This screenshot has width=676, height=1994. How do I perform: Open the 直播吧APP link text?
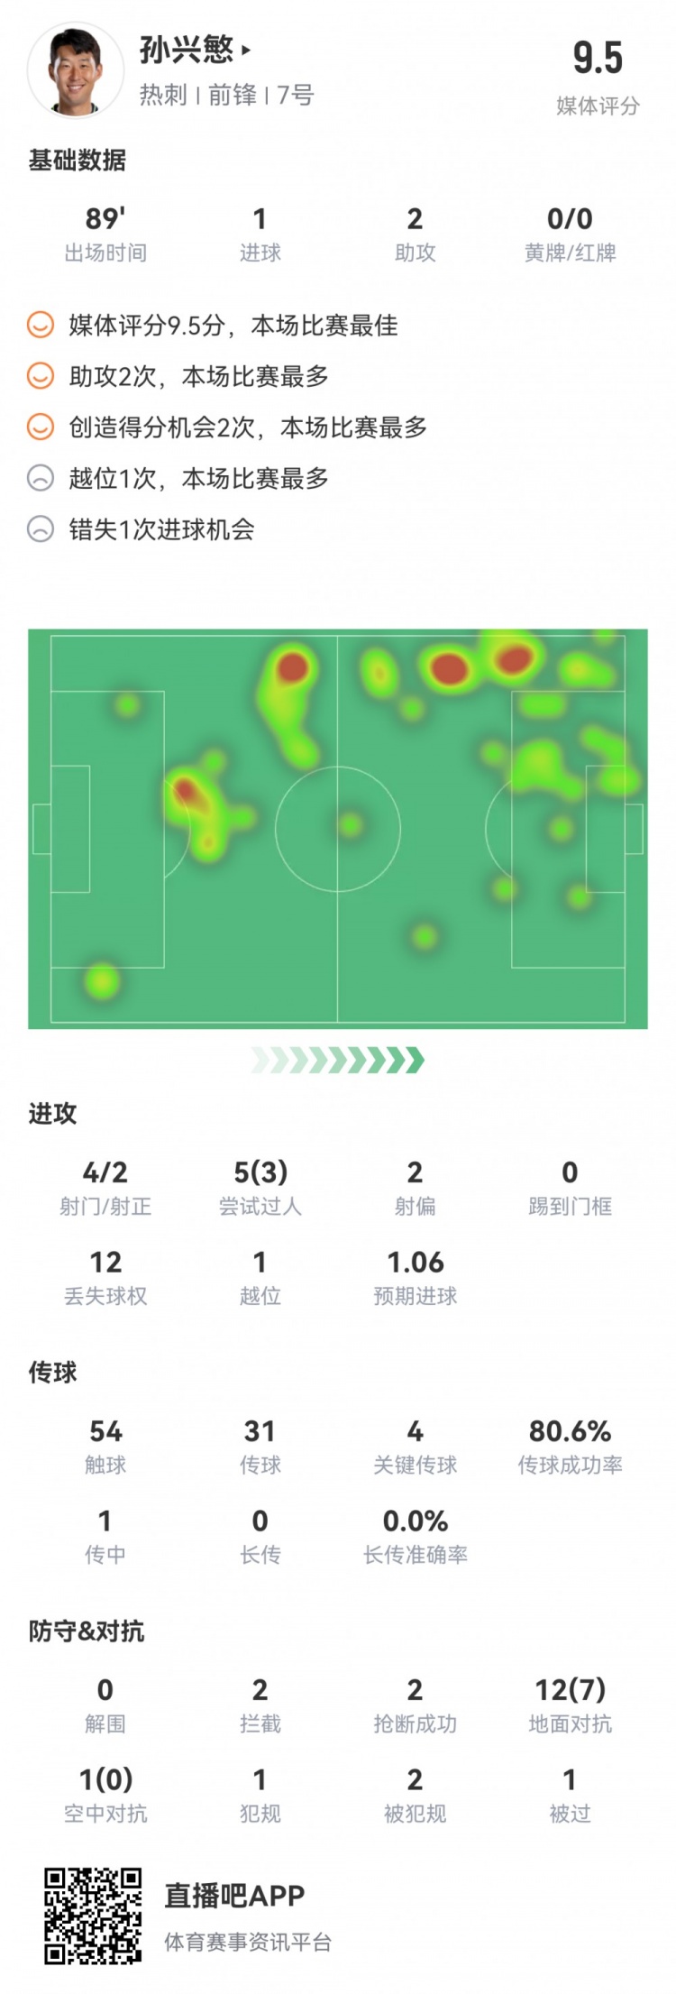(x=234, y=1896)
